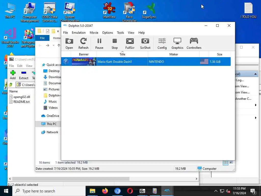This screenshot has height=196, width=261.
Task: Click Add button in 7-Zip window
Action: tap(13, 75)
